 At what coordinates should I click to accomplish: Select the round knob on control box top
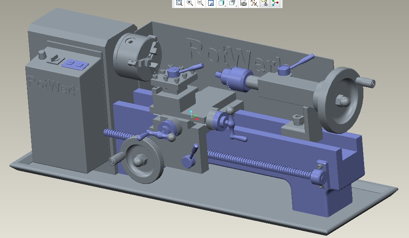pyautogui.click(x=42, y=54)
